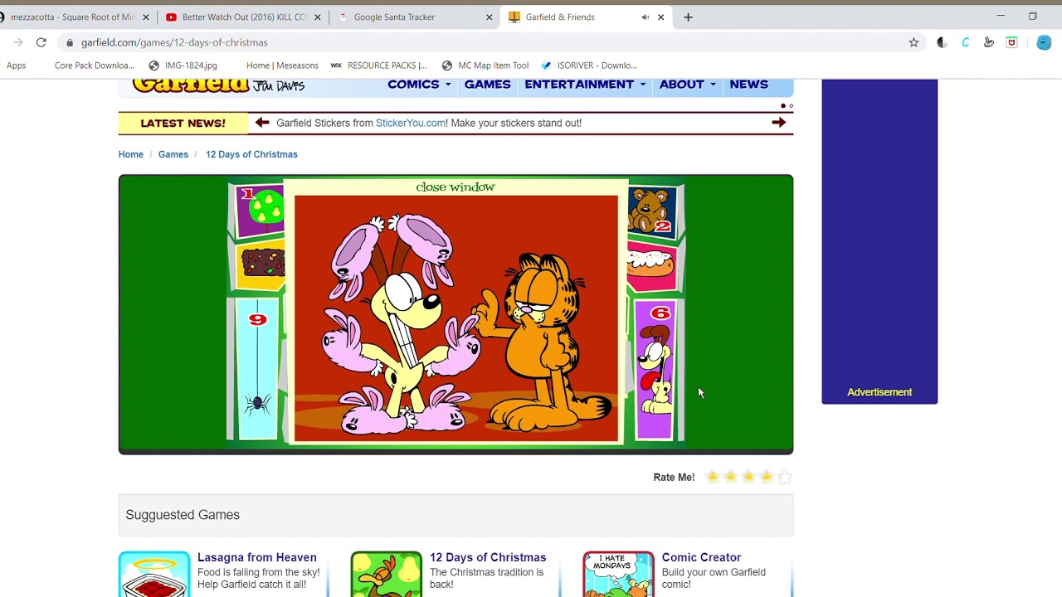Follow the StickerYou.com link
1062x597 pixels.
click(411, 123)
